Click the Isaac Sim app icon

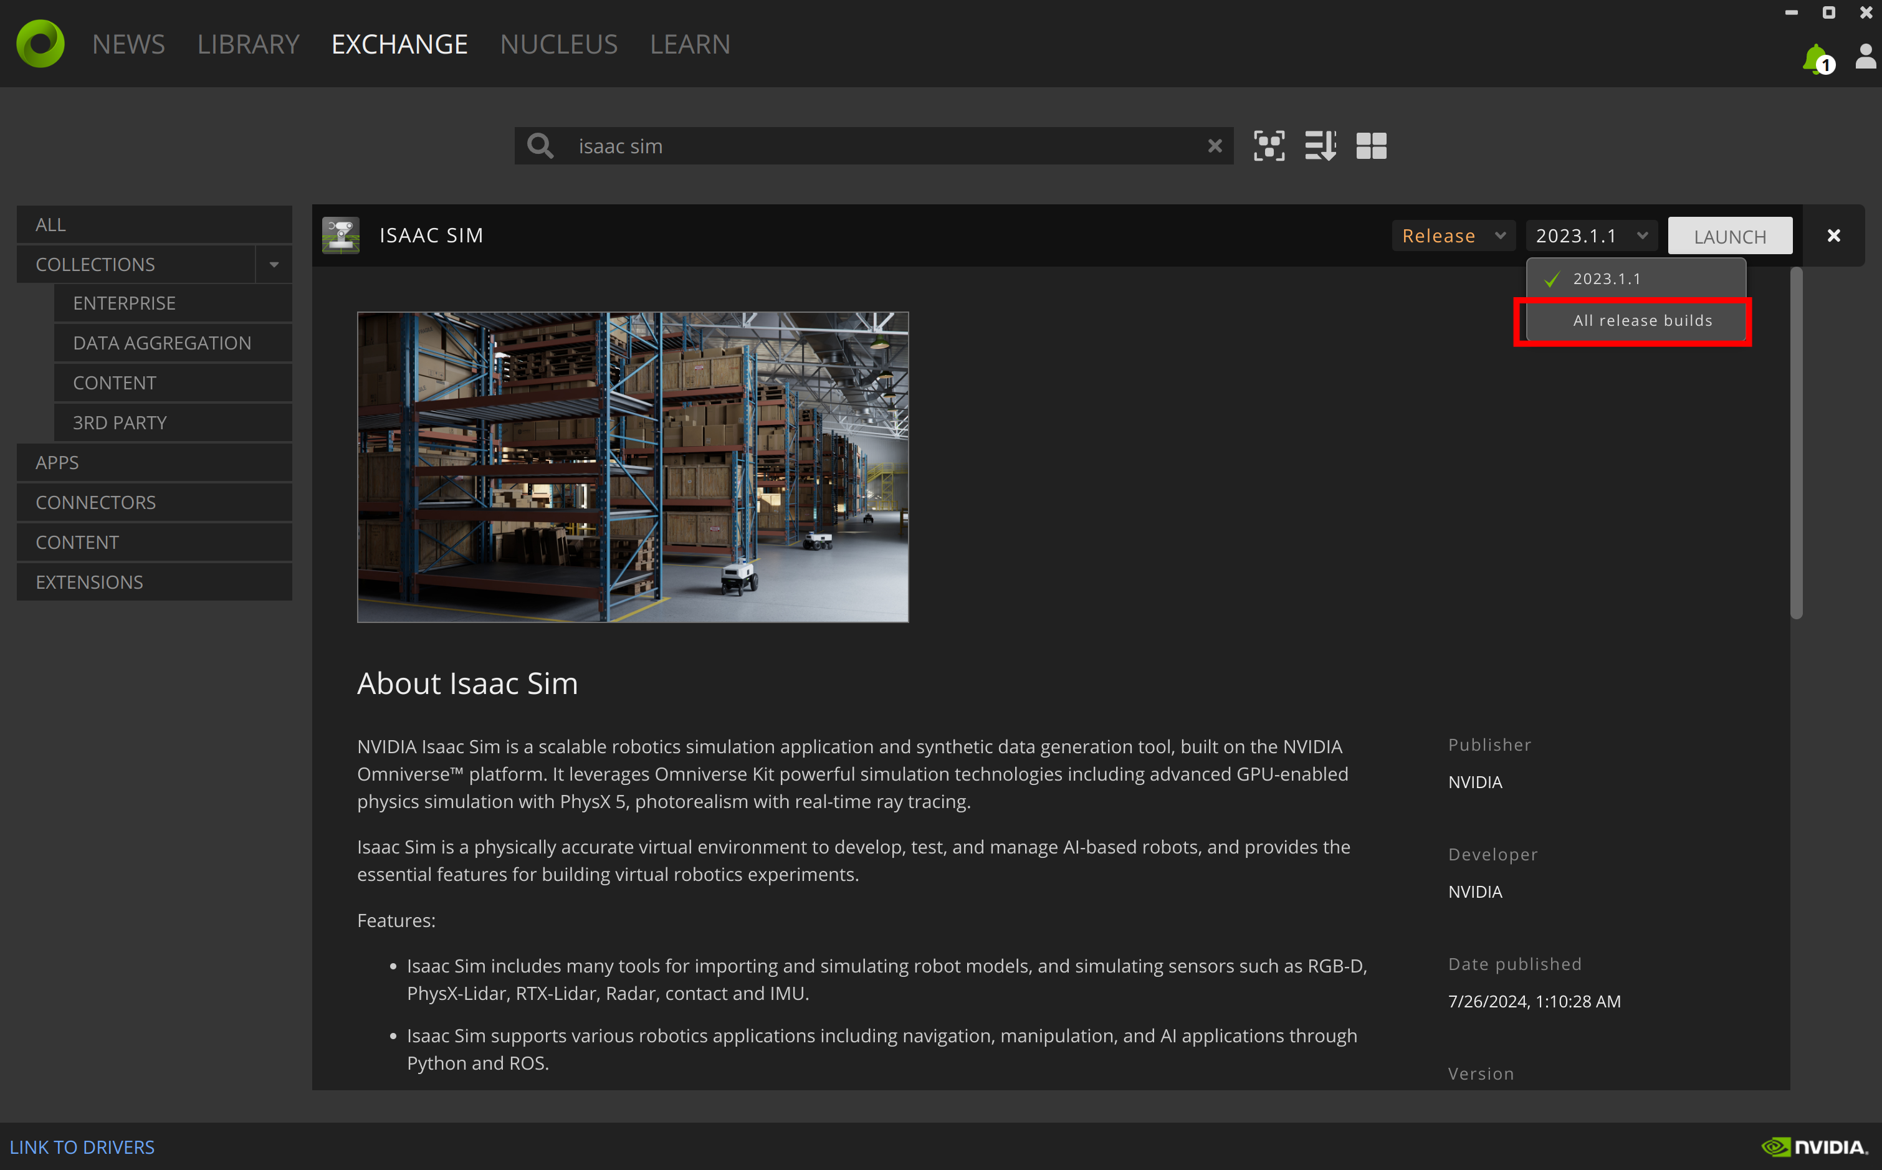[x=342, y=235]
